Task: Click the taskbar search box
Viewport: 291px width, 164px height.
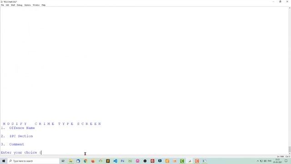Action: 33,161
